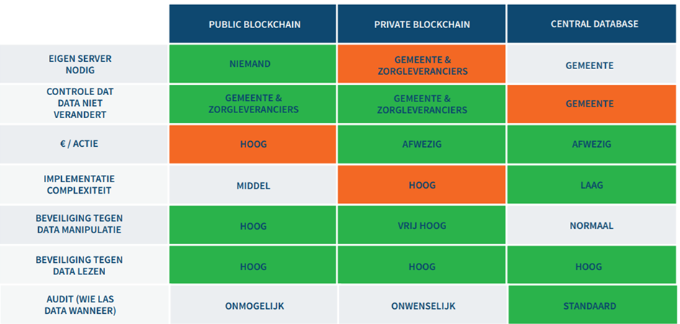Select the Vrij Hoog cell
680x324 pixels.
click(x=422, y=225)
